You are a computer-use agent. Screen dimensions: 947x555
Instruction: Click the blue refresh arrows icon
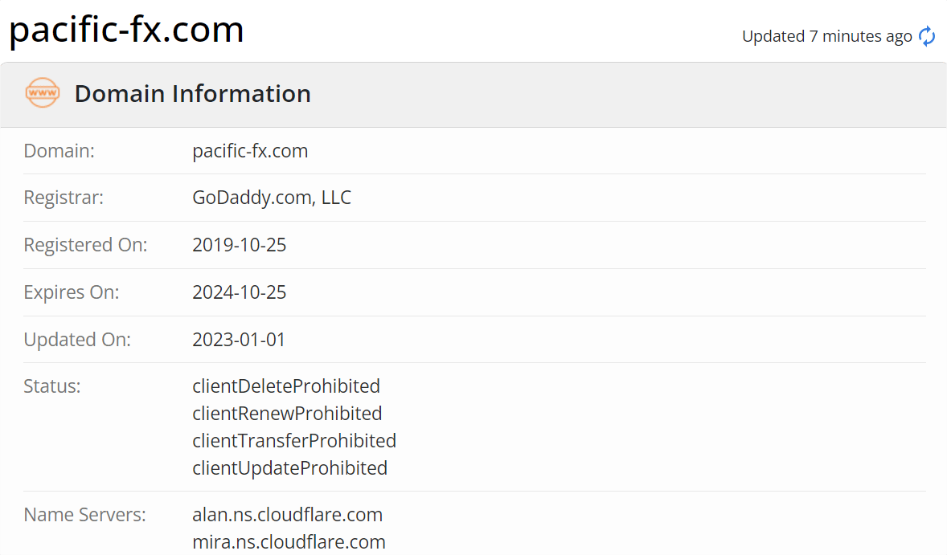click(927, 36)
